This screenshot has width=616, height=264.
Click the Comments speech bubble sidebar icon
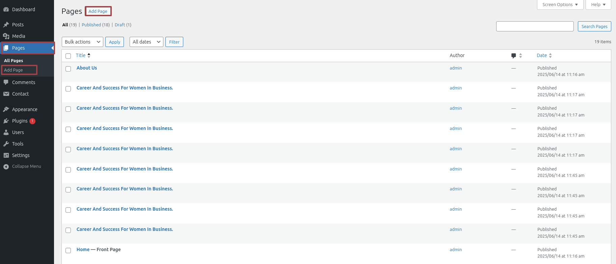coord(6,82)
